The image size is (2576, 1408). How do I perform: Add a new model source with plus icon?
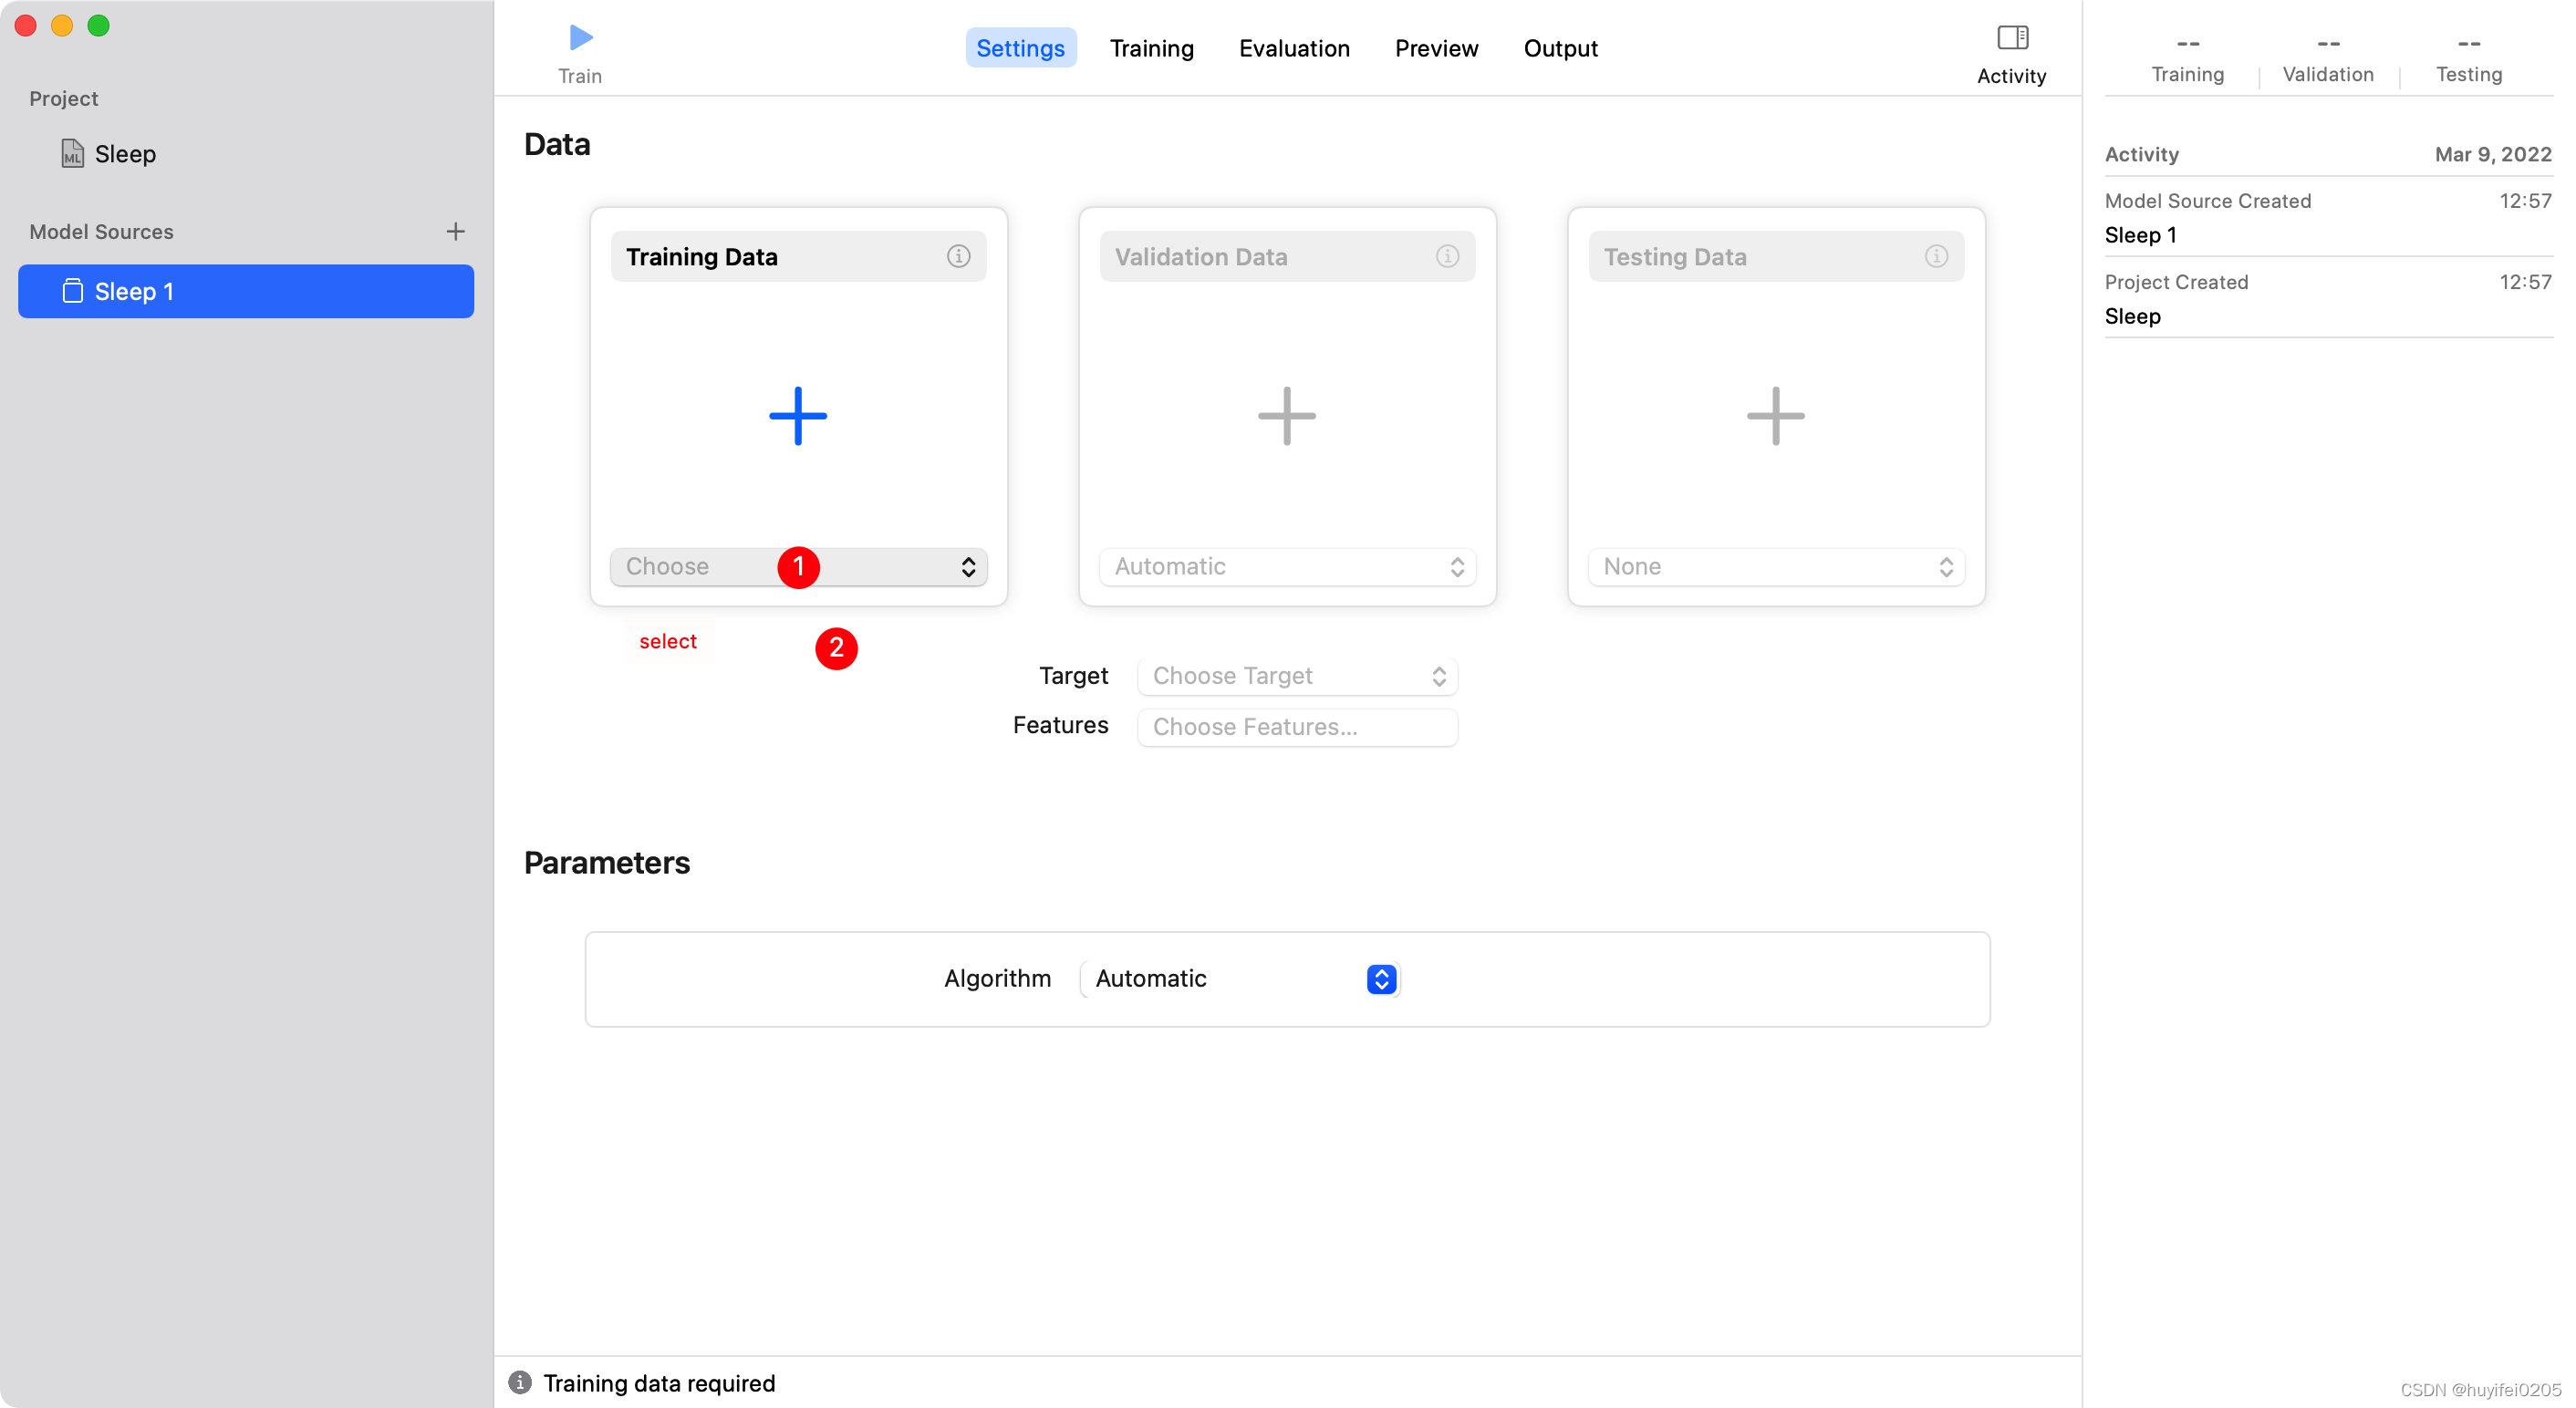tap(455, 232)
